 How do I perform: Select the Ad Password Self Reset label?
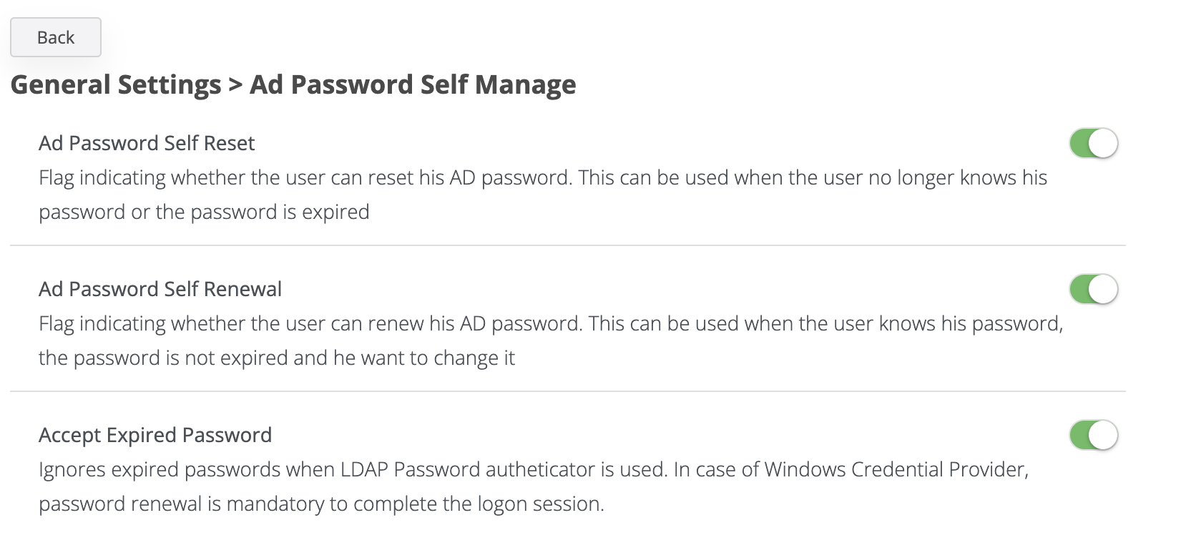click(147, 143)
